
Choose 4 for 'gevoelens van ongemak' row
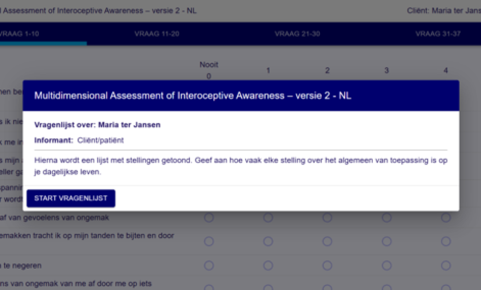click(x=446, y=217)
